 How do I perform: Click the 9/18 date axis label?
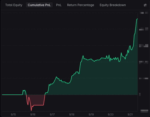(72, 114)
